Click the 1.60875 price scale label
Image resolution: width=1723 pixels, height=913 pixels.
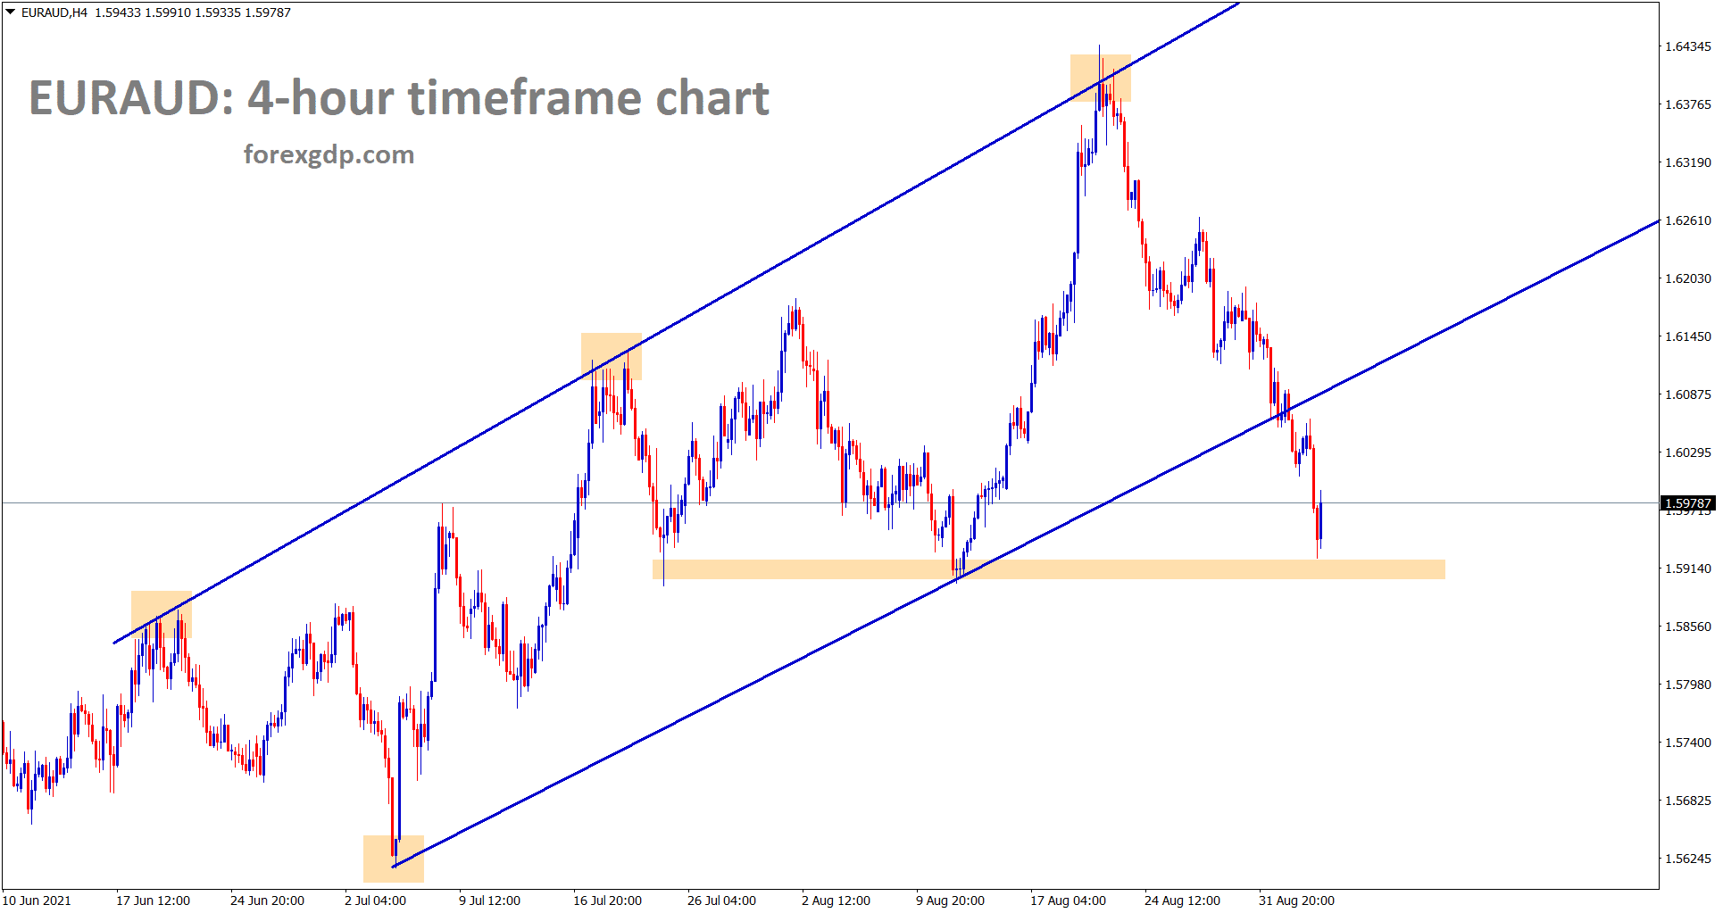1688,394
